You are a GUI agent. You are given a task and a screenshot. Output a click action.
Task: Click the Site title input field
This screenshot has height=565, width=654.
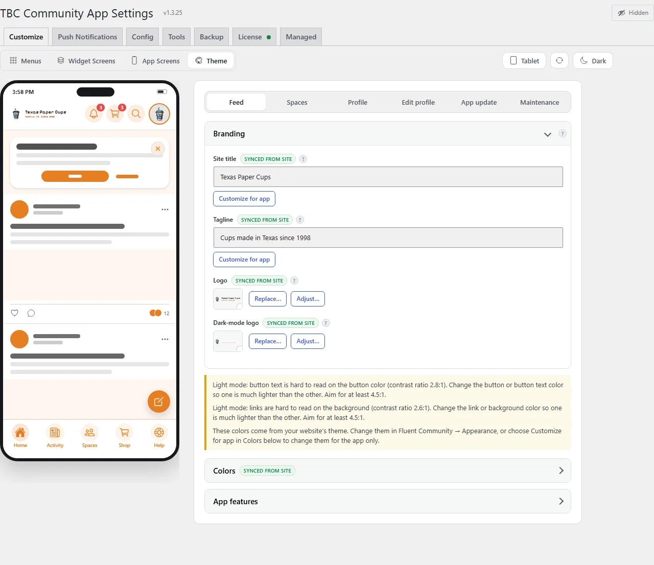pyautogui.click(x=388, y=177)
